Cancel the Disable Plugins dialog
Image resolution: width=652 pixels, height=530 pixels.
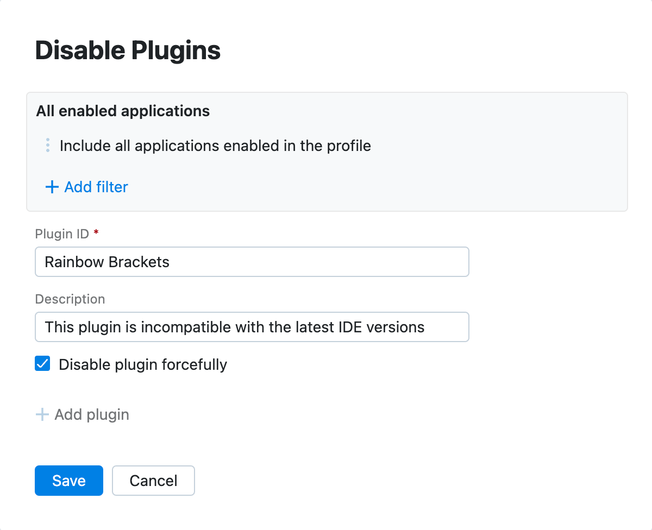tap(153, 480)
